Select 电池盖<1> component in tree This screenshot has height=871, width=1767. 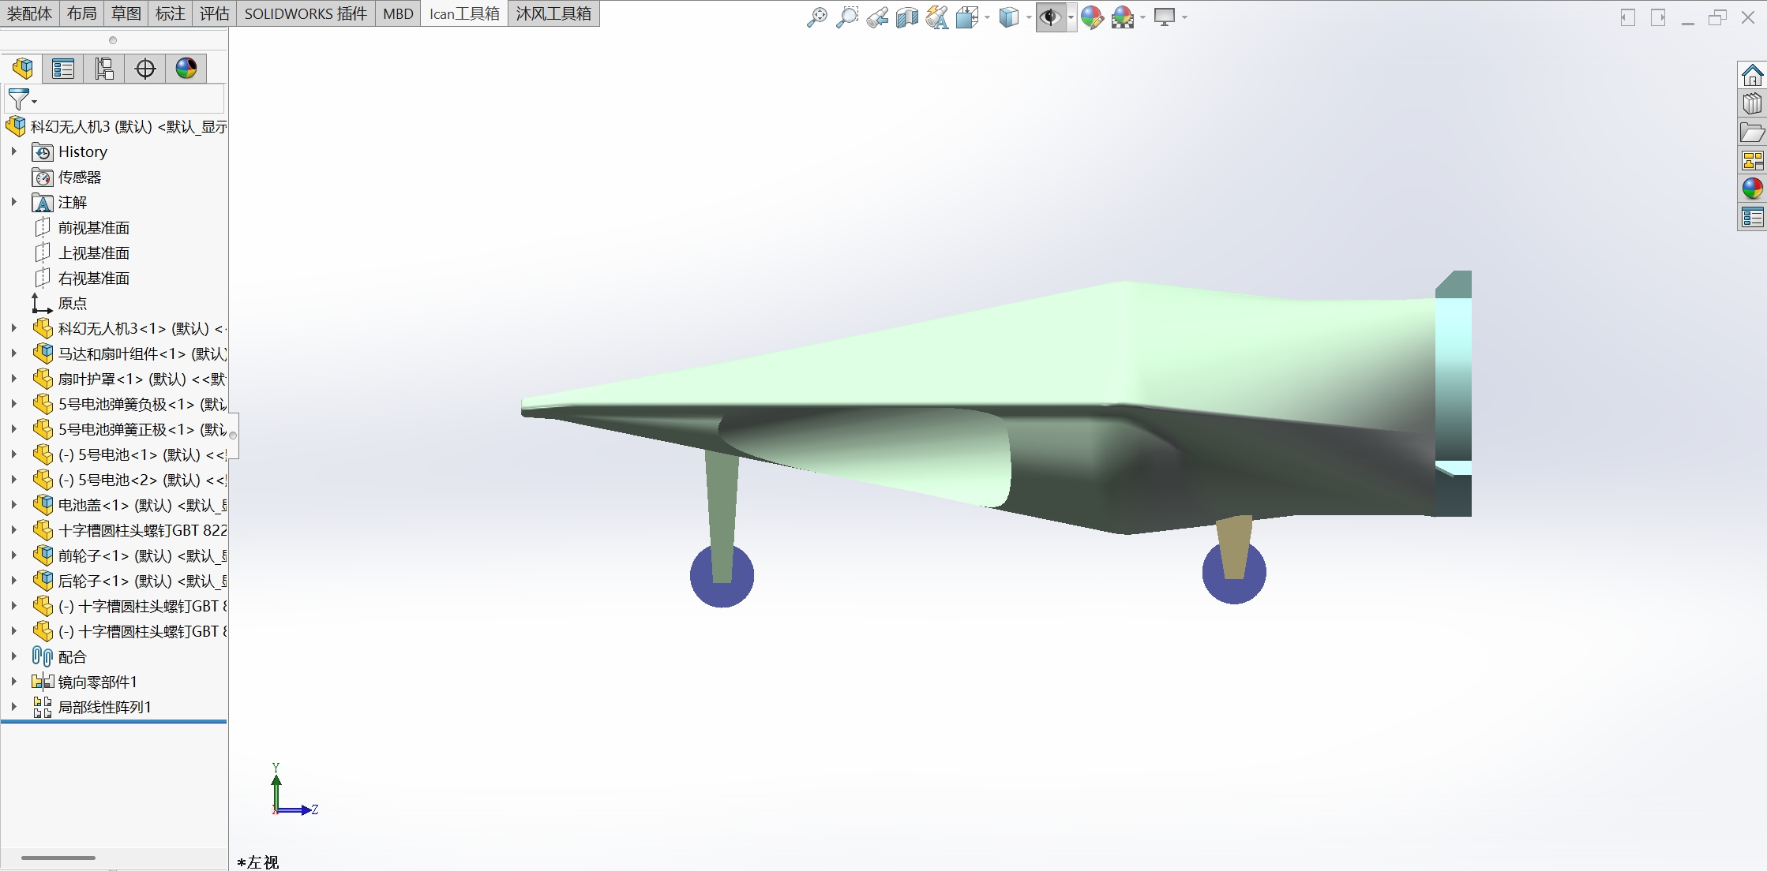(x=93, y=506)
